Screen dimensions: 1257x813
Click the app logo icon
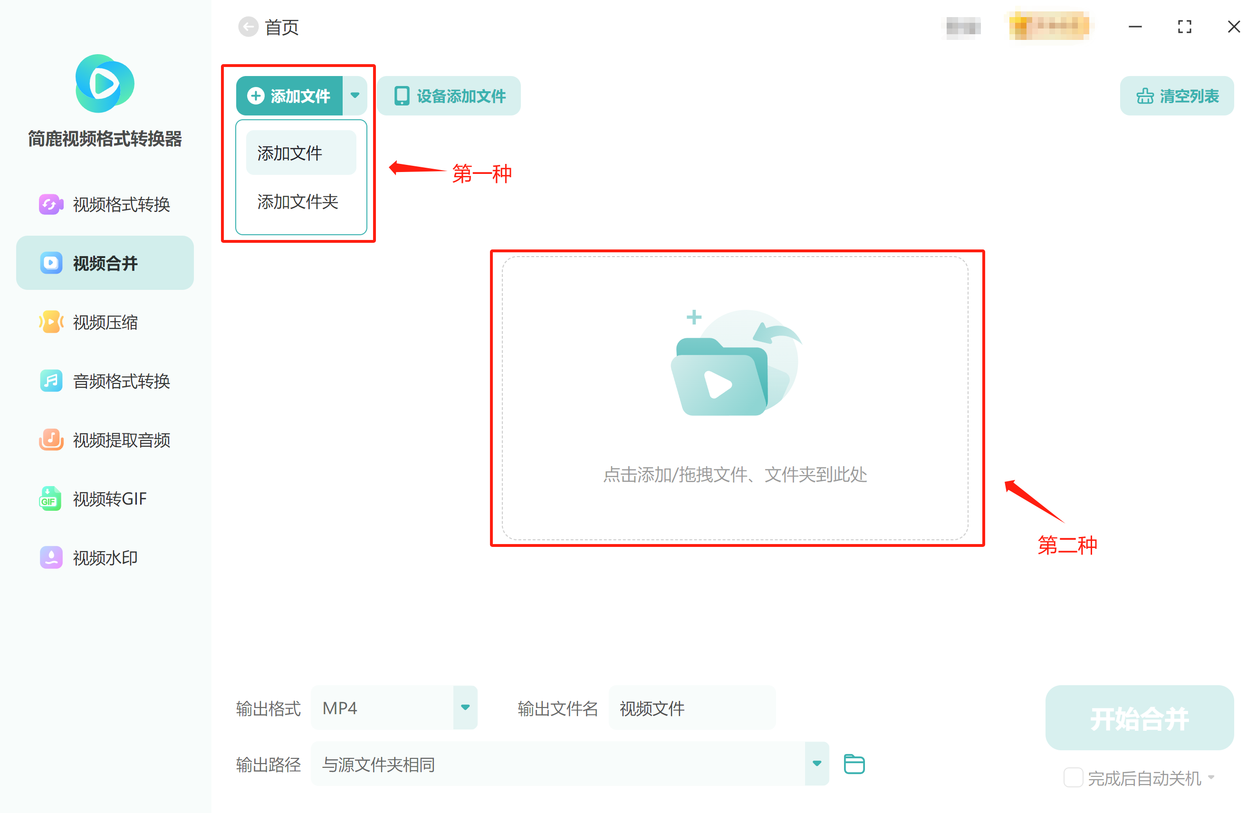(x=104, y=84)
